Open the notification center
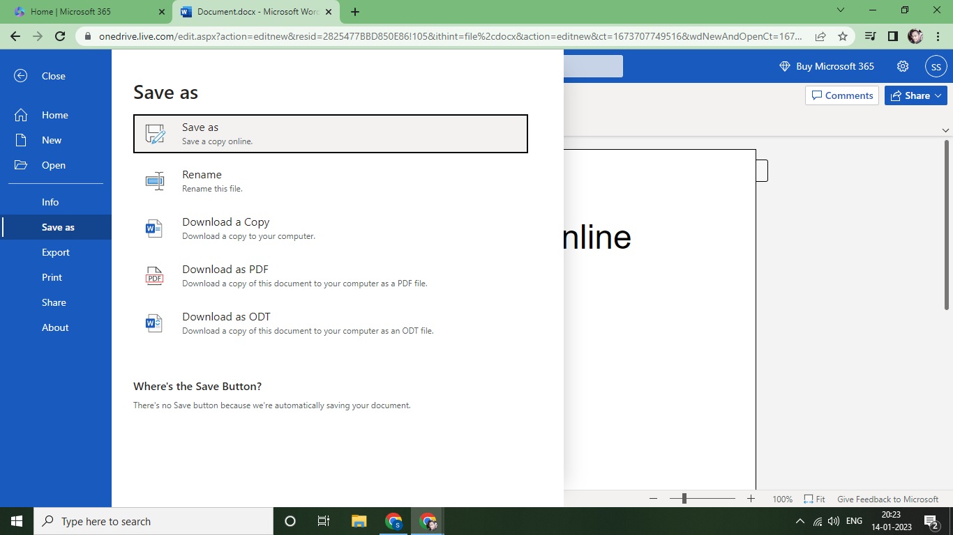953x535 pixels. coord(931,521)
